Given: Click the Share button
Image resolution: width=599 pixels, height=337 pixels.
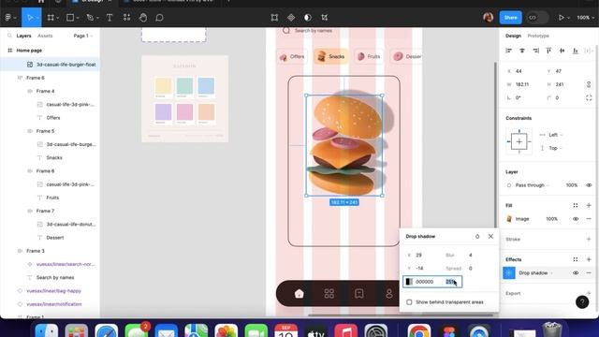Looking at the screenshot, I should [x=510, y=18].
